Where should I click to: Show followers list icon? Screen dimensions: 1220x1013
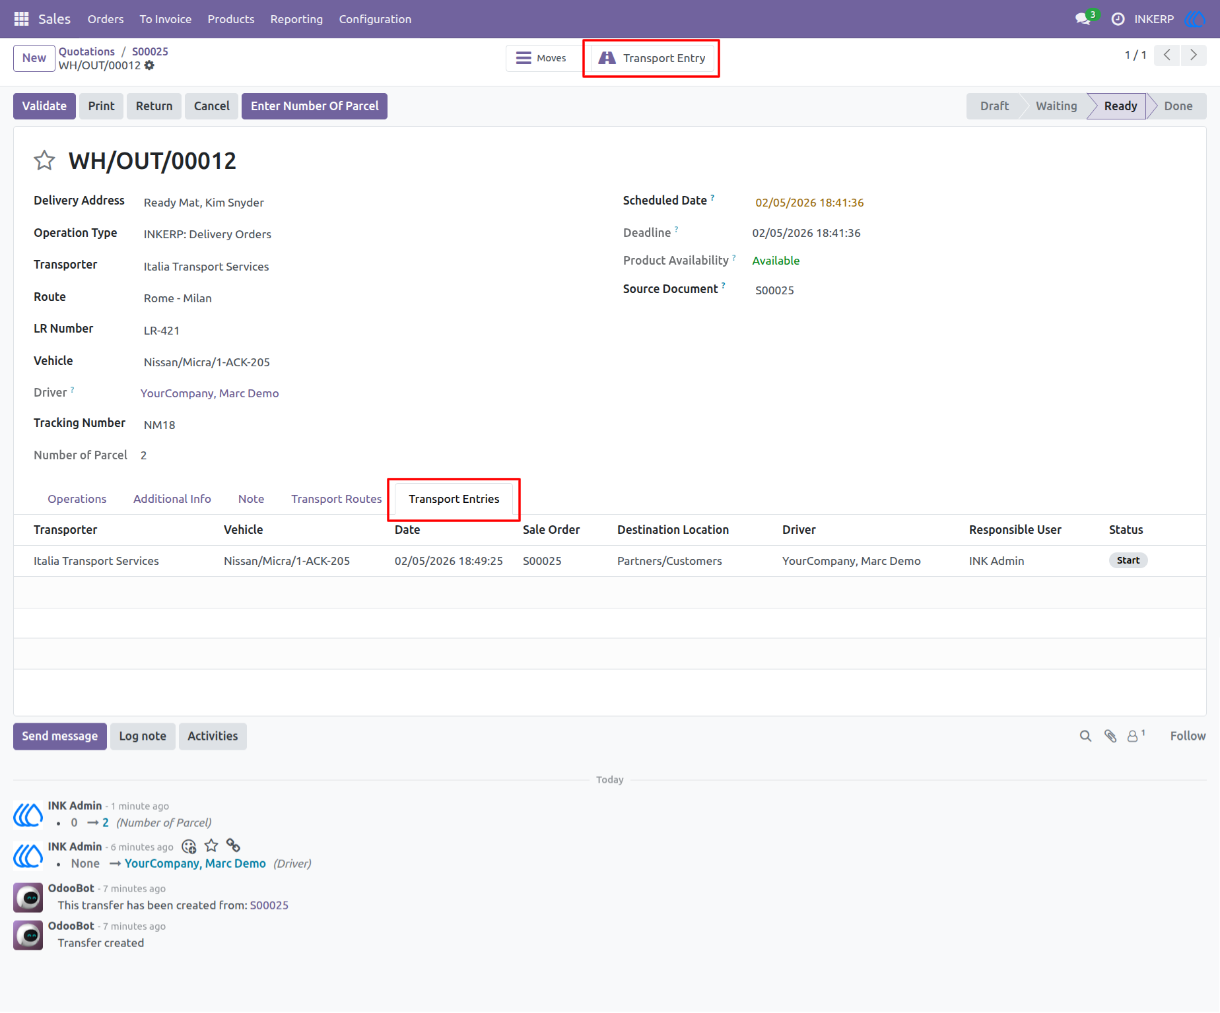(x=1135, y=735)
